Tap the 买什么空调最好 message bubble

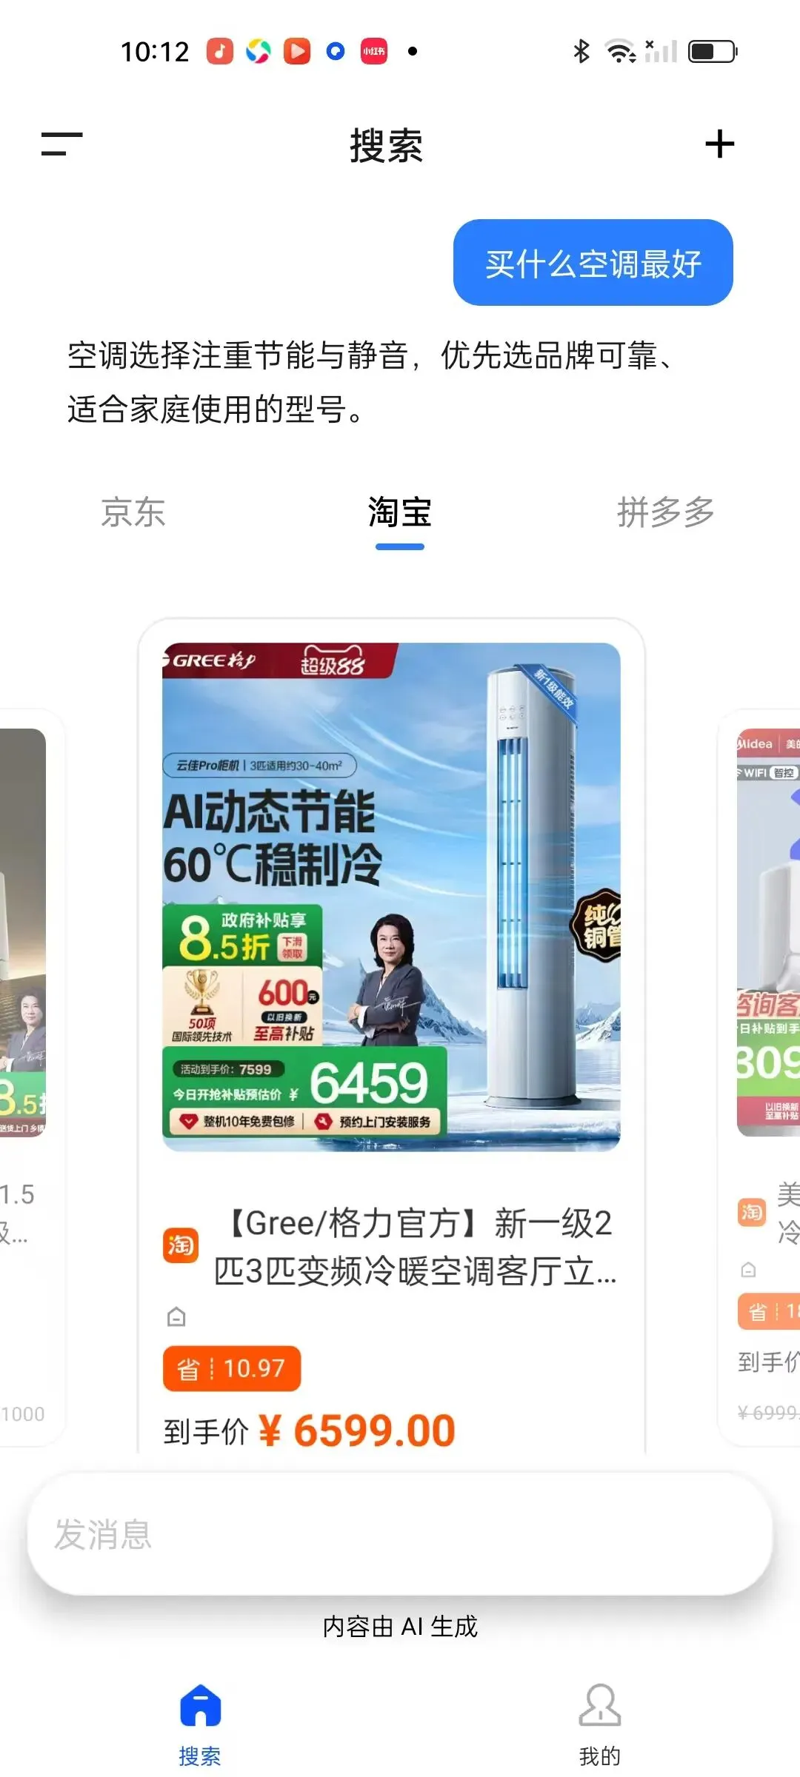[x=593, y=263]
